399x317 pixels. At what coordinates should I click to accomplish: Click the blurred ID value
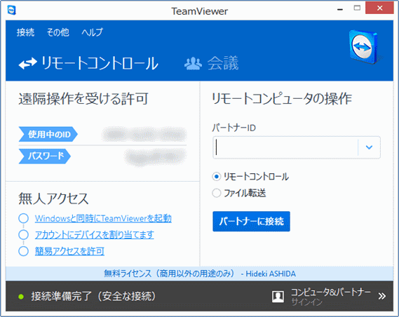click(144, 135)
